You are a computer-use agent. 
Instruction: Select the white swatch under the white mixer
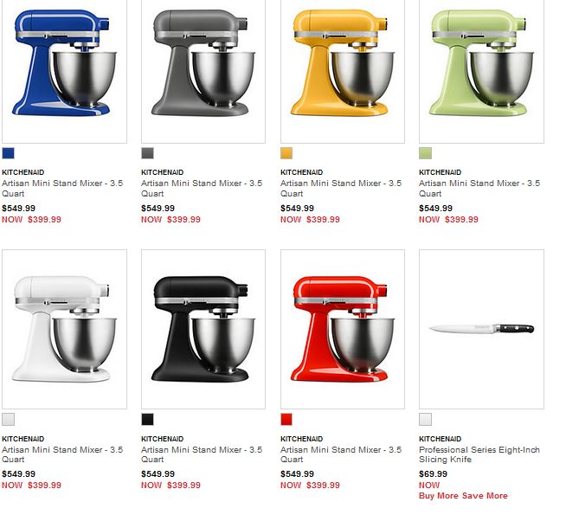click(9, 420)
